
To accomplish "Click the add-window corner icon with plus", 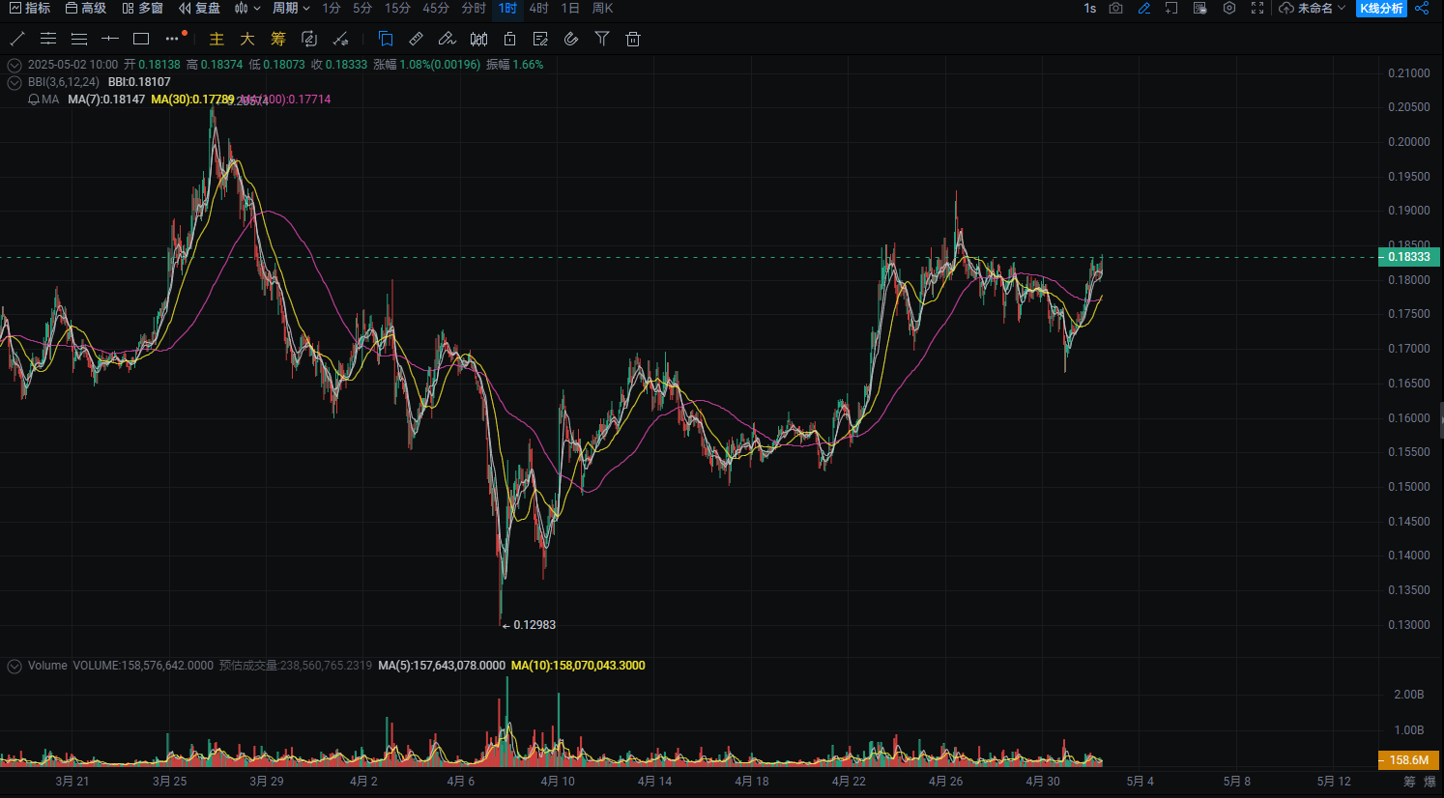I will tap(1171, 8).
